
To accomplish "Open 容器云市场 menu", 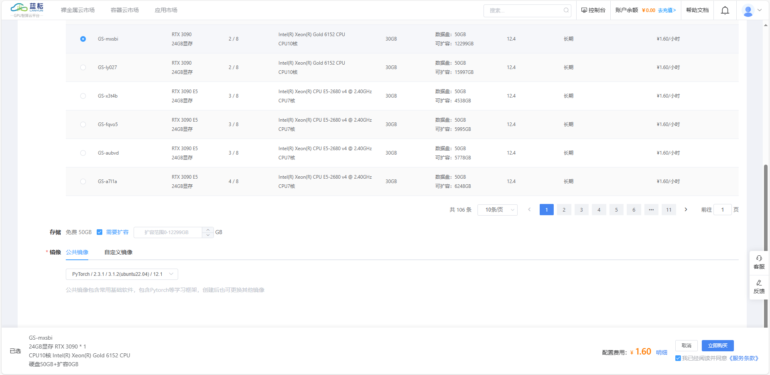I will [x=125, y=10].
